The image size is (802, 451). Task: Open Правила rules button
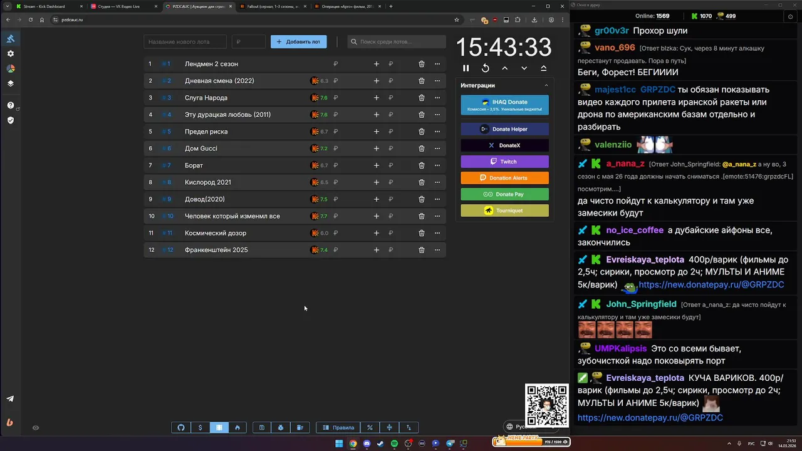[x=338, y=428]
